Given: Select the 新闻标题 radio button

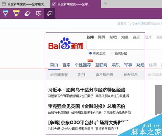Looking at the screenshot, I should pos(112,53).
